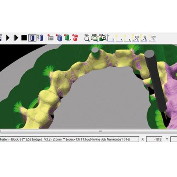Switch to DI view icon

coord(144,38)
